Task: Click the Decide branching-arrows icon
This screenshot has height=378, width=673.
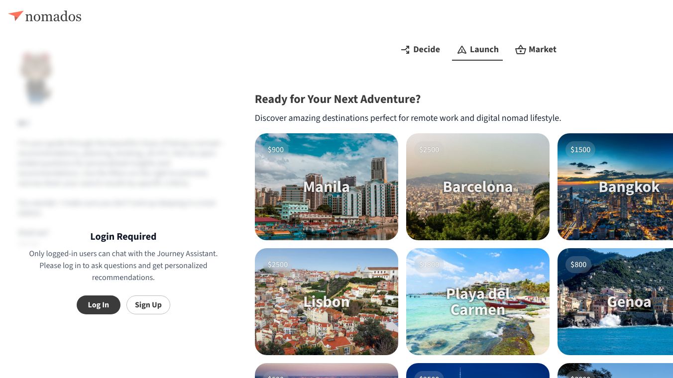Action: point(405,49)
